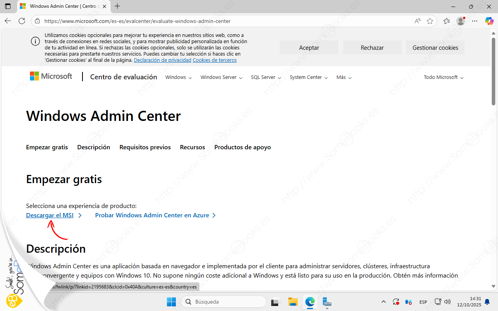This screenshot has width=498, height=311.
Task: Select the Recursos section tab
Action: [x=192, y=147]
